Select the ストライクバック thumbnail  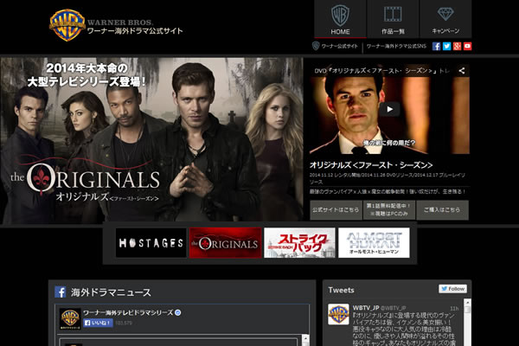tap(299, 243)
